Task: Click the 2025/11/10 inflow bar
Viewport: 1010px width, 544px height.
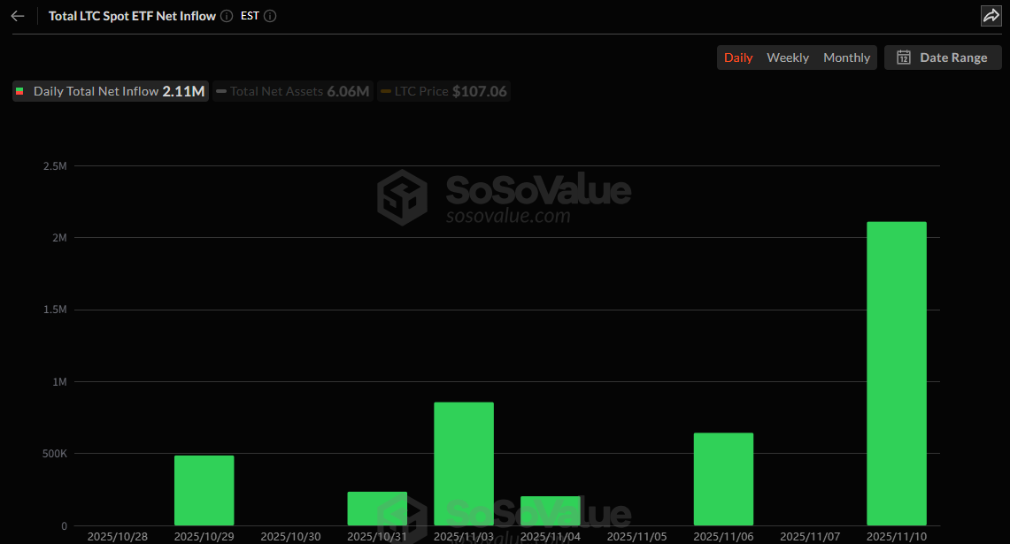Action: click(x=896, y=373)
